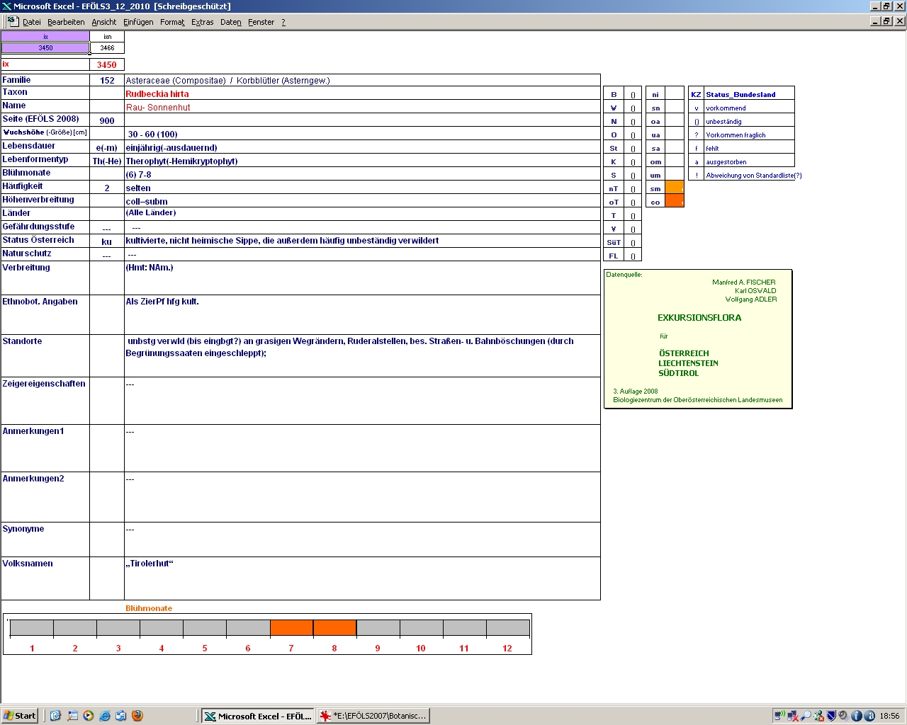Select the ixn cell showing 3466

(107, 48)
